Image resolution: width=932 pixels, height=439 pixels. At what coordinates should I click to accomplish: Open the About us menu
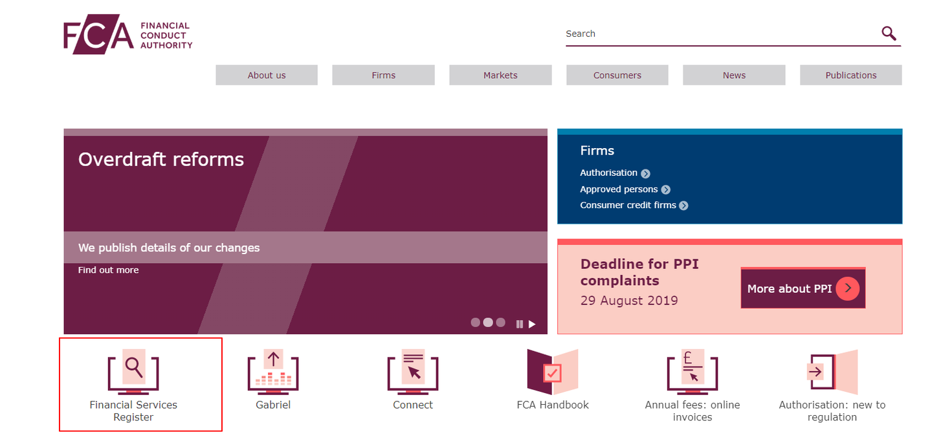pyautogui.click(x=267, y=75)
